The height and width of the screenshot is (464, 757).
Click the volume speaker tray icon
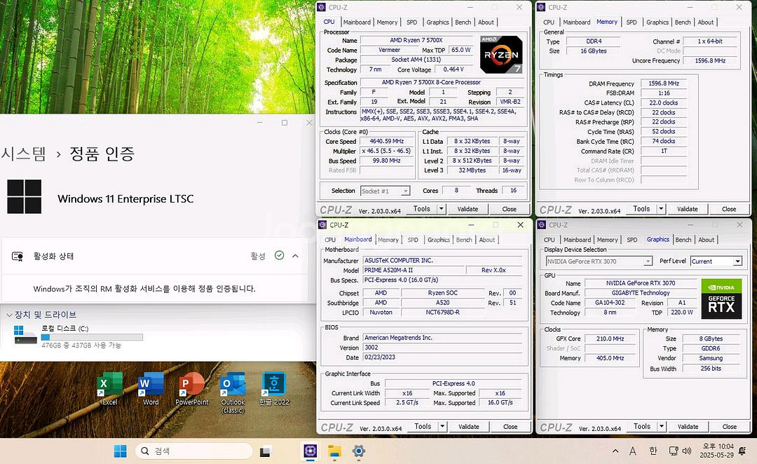tap(686, 451)
